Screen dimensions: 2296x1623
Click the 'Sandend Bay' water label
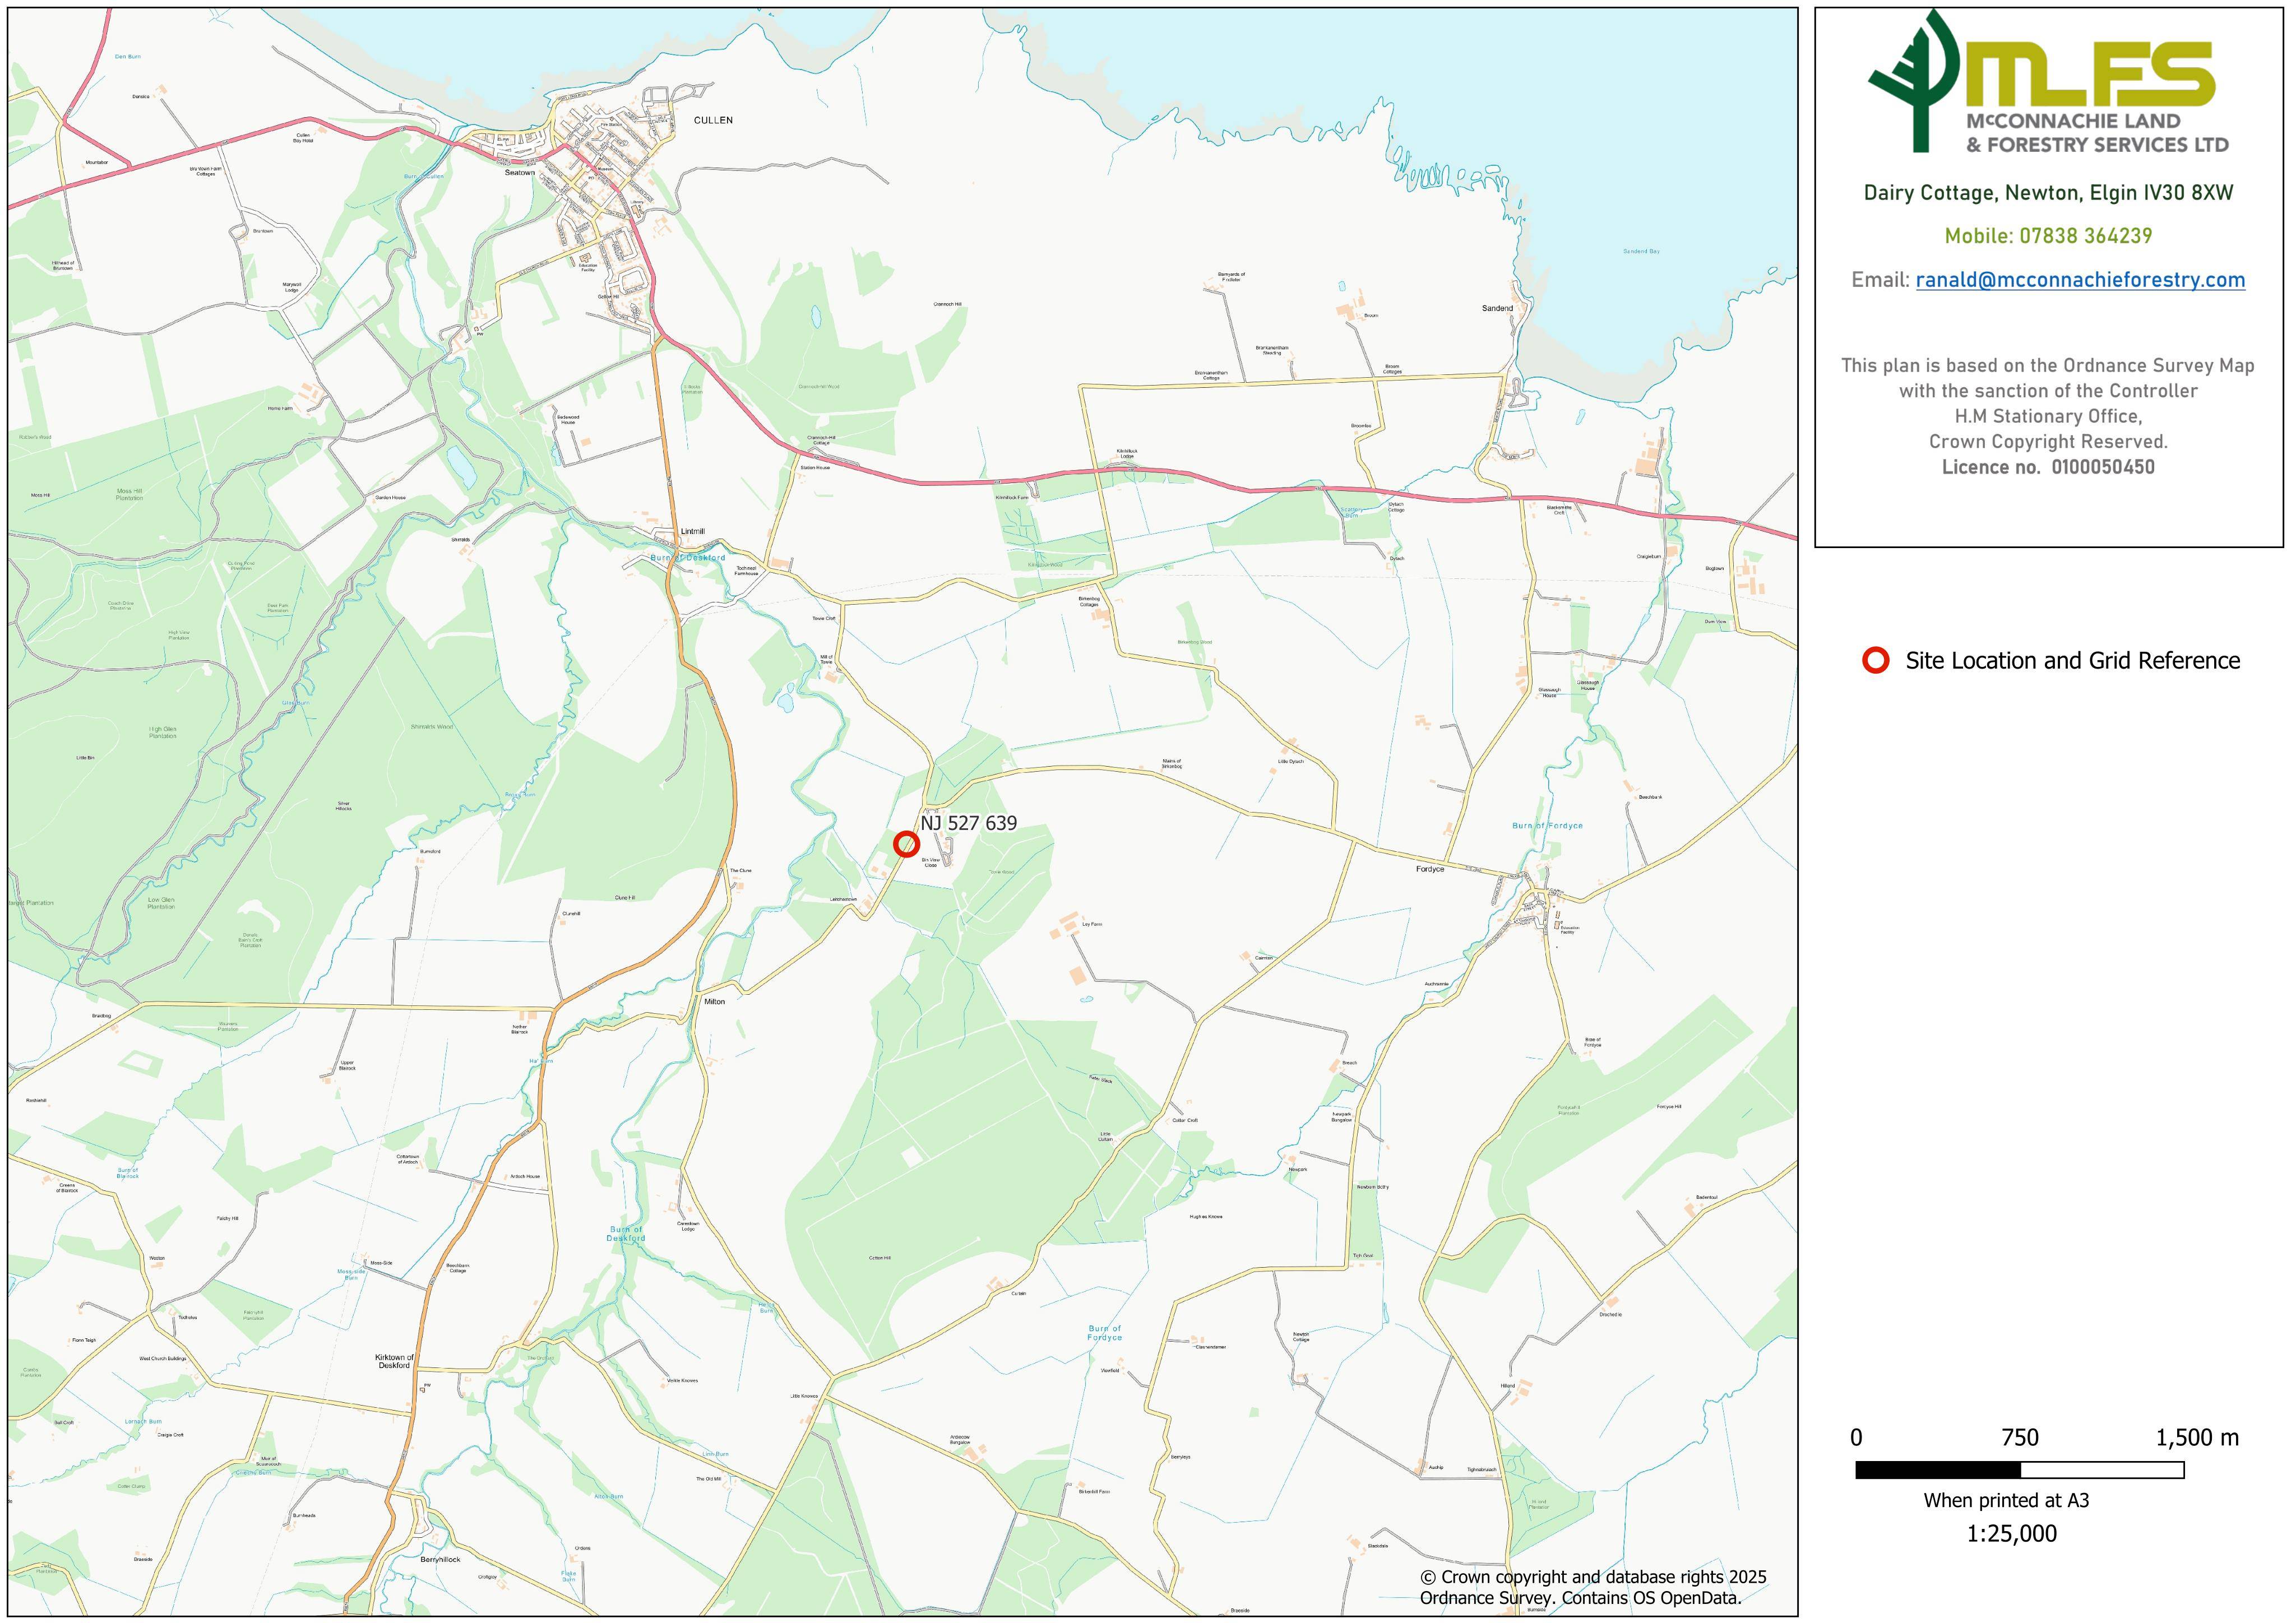[x=1641, y=251]
